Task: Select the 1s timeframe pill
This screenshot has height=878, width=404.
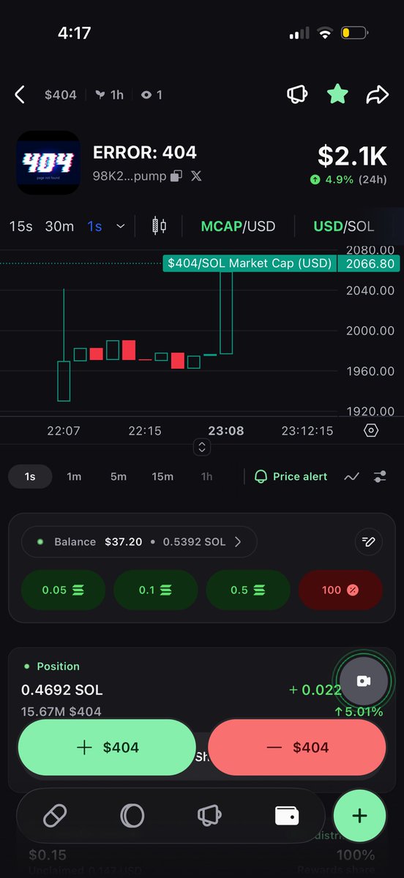Action: coord(30,476)
